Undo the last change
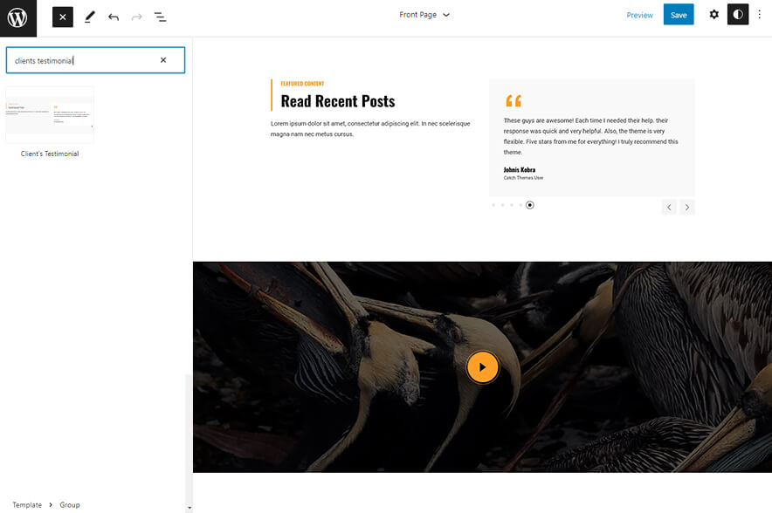772x513 pixels. (x=114, y=17)
